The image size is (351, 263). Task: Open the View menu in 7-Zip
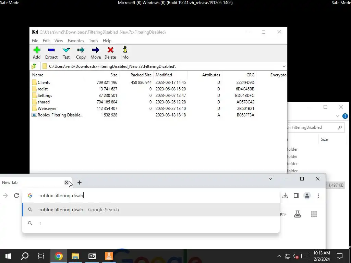(x=59, y=41)
